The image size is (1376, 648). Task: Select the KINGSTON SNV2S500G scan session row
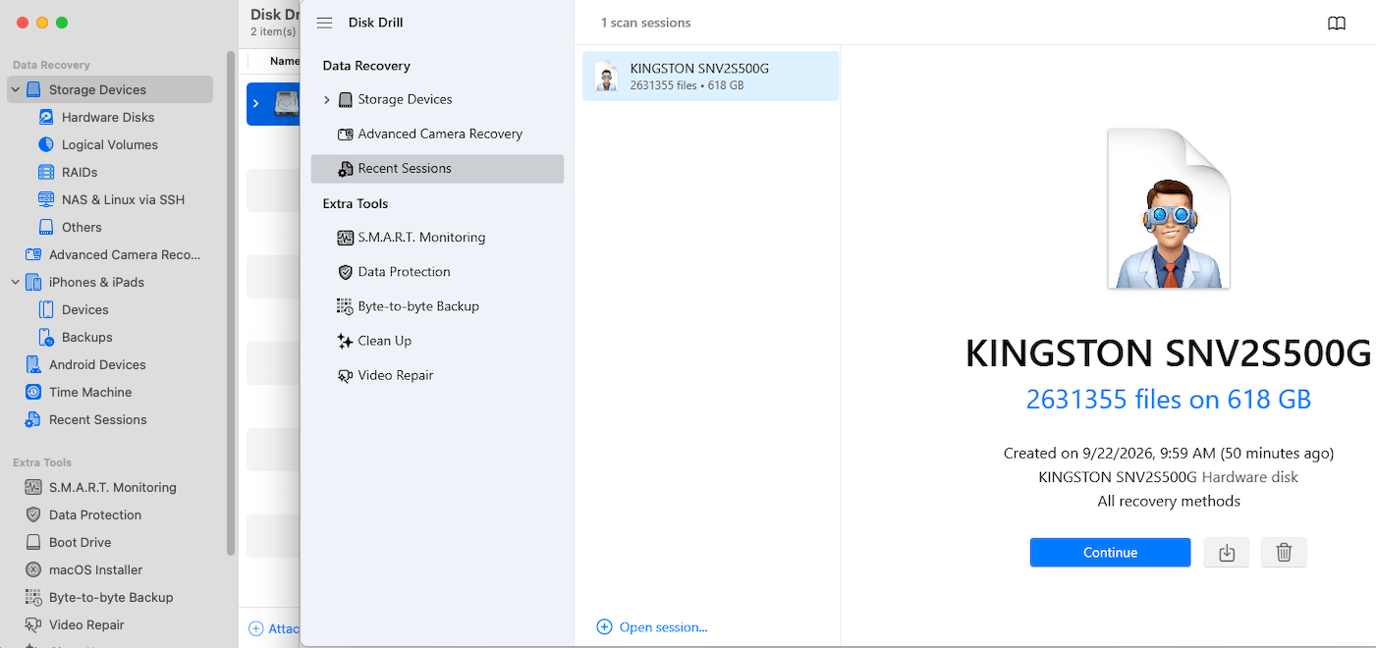710,76
